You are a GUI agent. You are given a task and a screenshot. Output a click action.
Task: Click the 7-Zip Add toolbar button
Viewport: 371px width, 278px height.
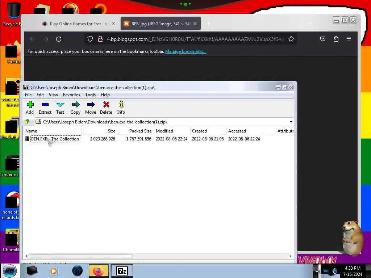30,108
